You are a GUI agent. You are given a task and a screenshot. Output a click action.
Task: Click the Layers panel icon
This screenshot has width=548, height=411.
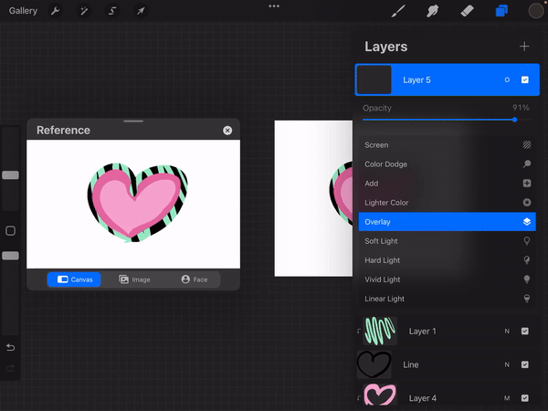pyautogui.click(x=501, y=11)
